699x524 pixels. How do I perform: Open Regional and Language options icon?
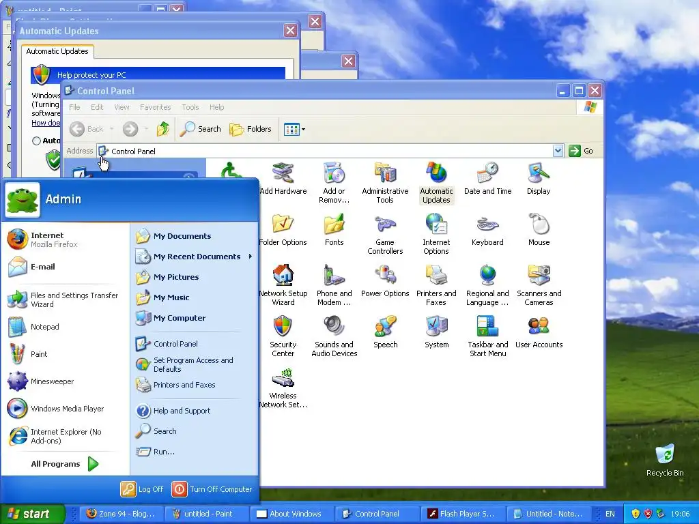click(487, 286)
